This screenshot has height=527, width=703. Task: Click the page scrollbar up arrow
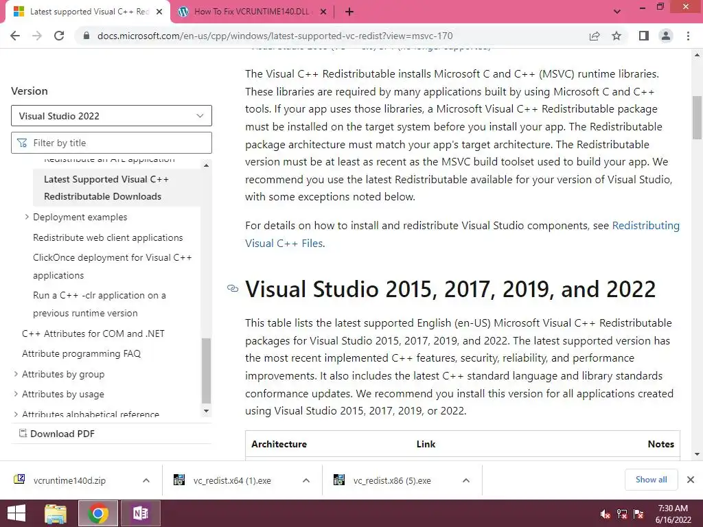pyautogui.click(x=698, y=55)
